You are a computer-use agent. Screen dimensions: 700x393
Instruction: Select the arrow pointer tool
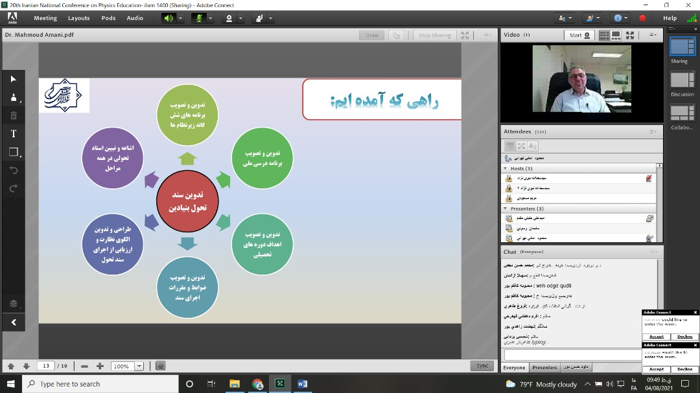[x=14, y=79]
